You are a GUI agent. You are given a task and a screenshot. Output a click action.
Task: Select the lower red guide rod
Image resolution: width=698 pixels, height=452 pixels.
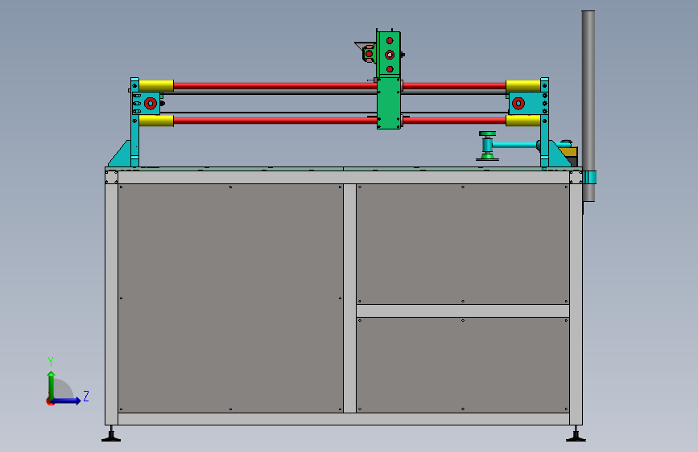point(275,120)
